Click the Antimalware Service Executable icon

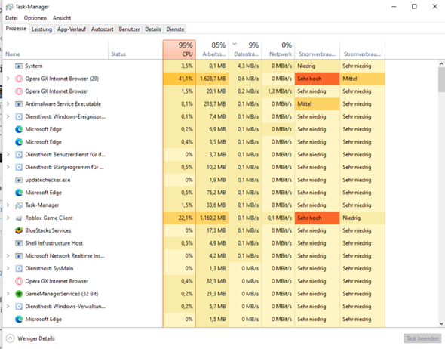coord(19,104)
